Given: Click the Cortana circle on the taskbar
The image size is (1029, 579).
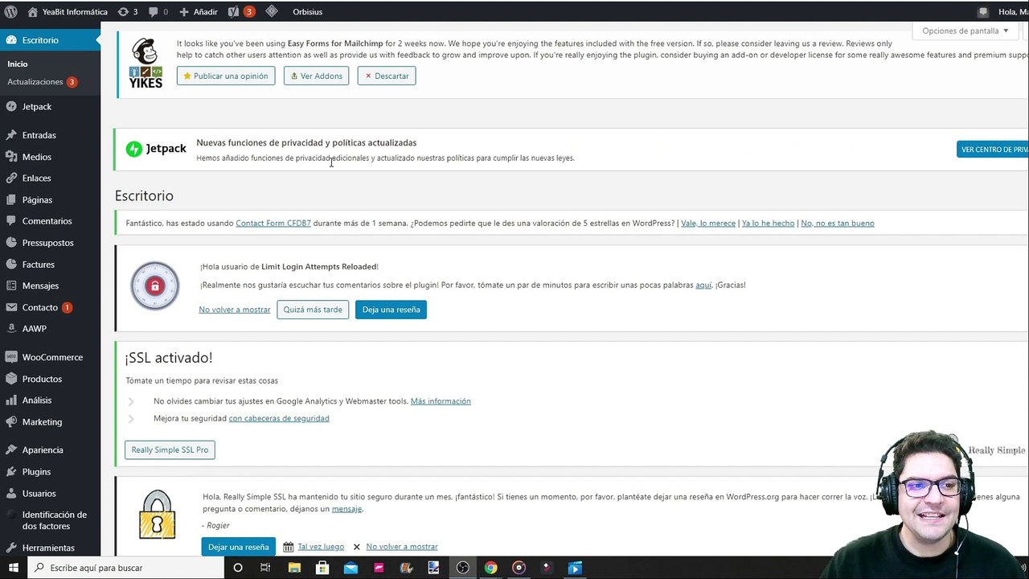Looking at the screenshot, I should (x=237, y=568).
